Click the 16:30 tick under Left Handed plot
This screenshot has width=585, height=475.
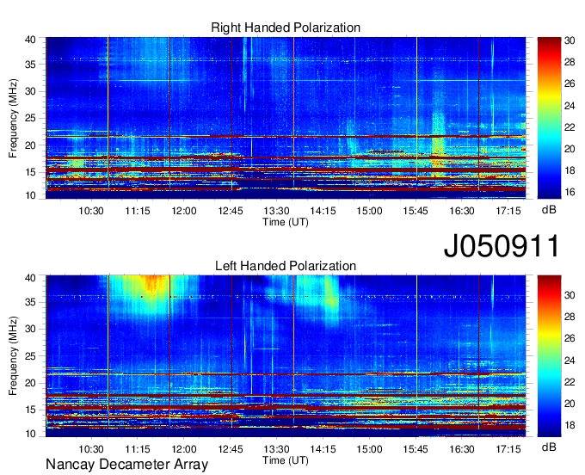pos(462,449)
